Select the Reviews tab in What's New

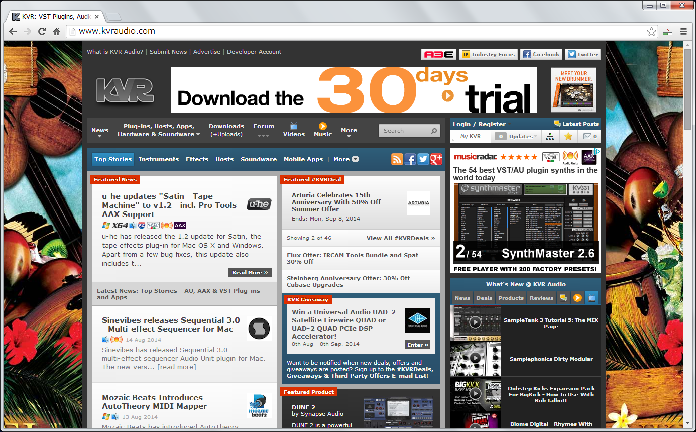pyautogui.click(x=541, y=298)
